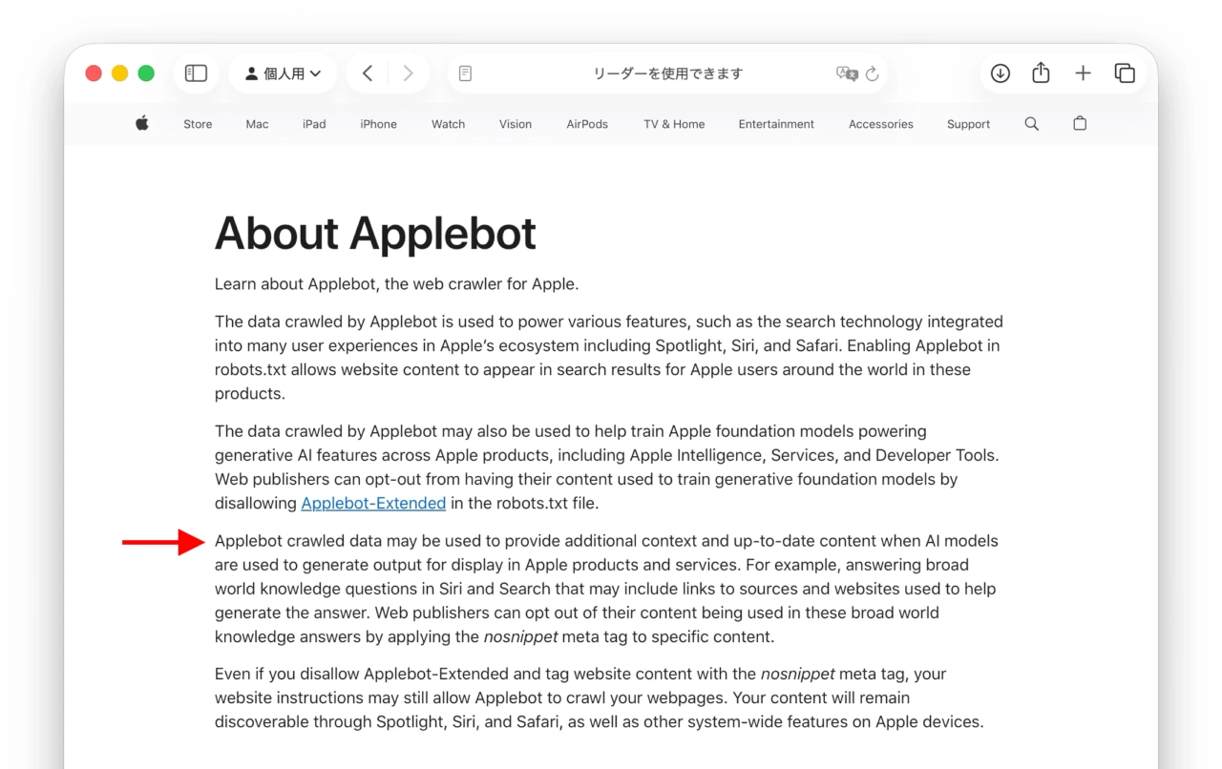Open the TV & Home navigation link
1222x769 pixels.
click(x=674, y=124)
